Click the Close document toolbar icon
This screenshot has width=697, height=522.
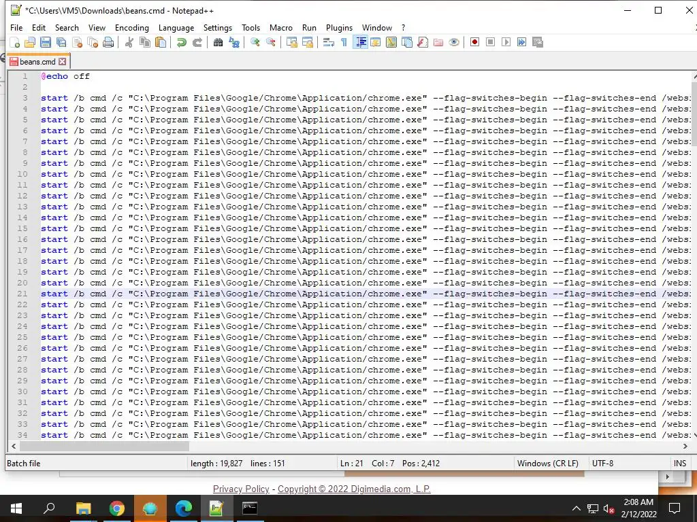77,43
